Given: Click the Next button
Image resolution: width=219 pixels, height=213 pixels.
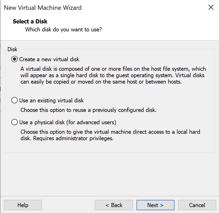Looking at the screenshot, I should (155, 205).
